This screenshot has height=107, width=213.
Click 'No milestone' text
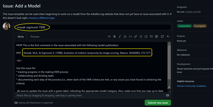tap(183, 55)
